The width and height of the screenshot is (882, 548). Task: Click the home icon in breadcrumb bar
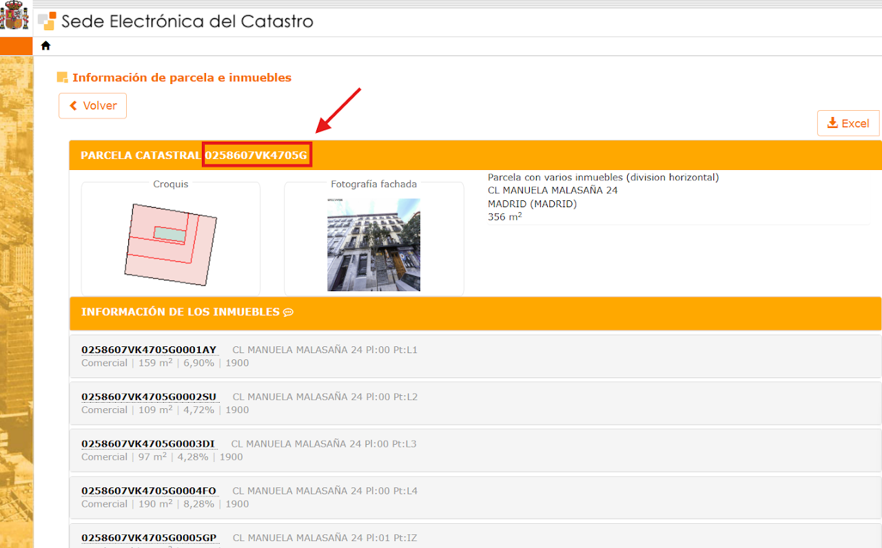[x=45, y=45]
